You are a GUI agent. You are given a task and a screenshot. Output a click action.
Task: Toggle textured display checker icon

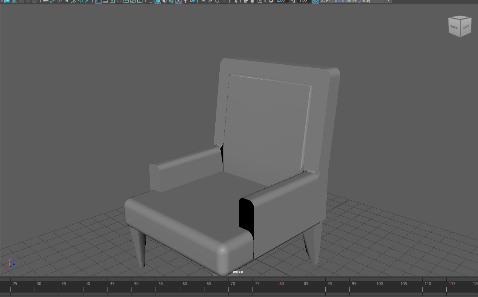tap(179, 1)
